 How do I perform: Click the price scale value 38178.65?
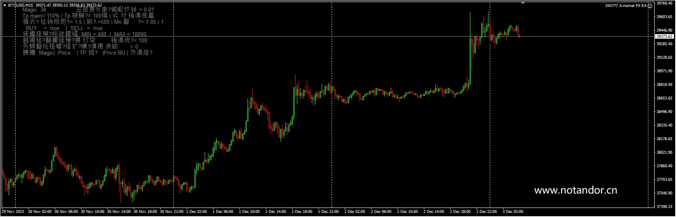[x=664, y=139]
